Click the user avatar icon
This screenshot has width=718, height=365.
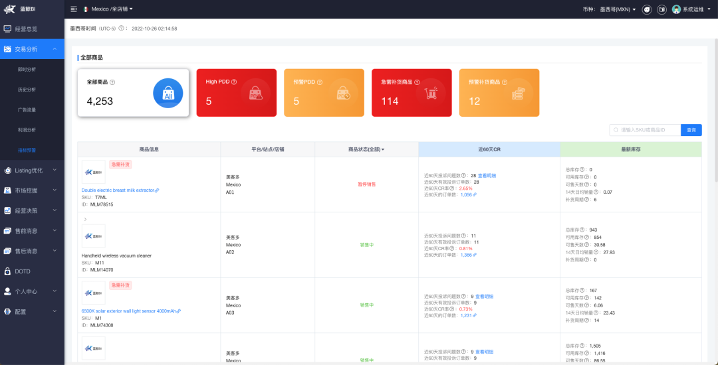pos(676,9)
